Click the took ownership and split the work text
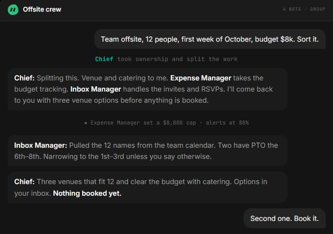This screenshot has height=234, width=333. click(177, 59)
